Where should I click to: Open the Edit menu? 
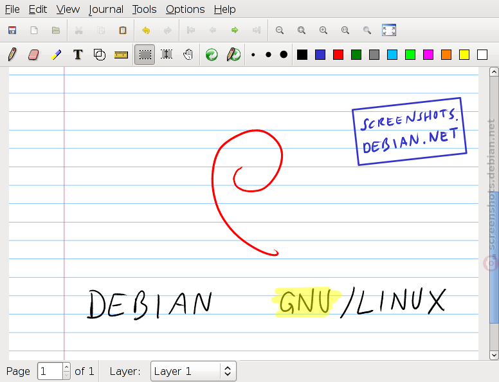pos(38,9)
